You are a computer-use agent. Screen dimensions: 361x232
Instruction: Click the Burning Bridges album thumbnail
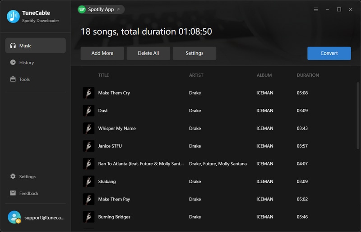88,217
